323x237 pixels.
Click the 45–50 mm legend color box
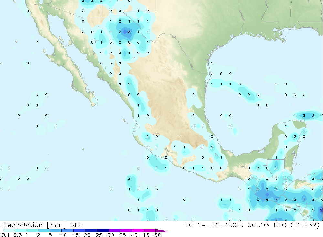pos(150,231)
